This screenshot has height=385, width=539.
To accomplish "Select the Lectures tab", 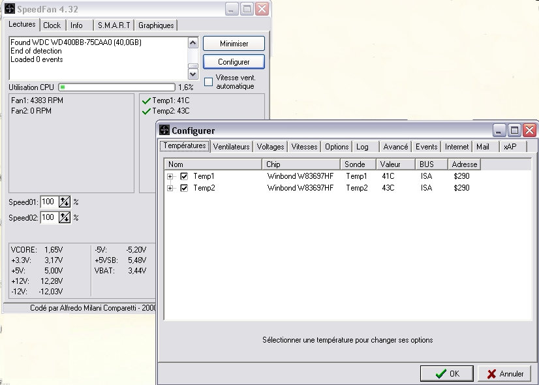I will (x=22, y=24).
